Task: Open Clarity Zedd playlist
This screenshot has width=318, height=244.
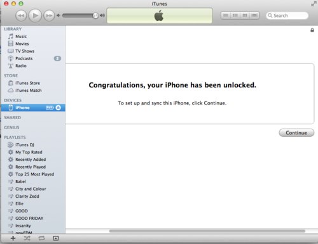Action: pyautogui.click(x=33, y=196)
